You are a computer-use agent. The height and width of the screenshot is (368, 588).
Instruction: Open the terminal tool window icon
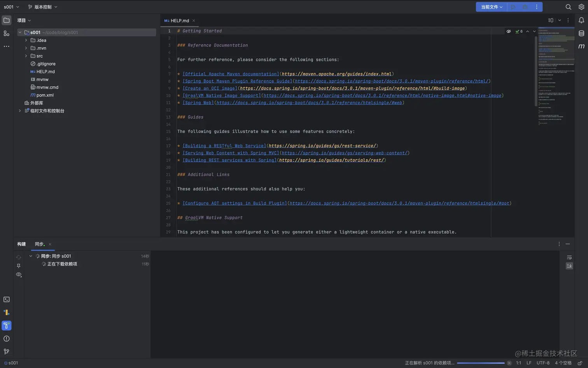(6, 299)
